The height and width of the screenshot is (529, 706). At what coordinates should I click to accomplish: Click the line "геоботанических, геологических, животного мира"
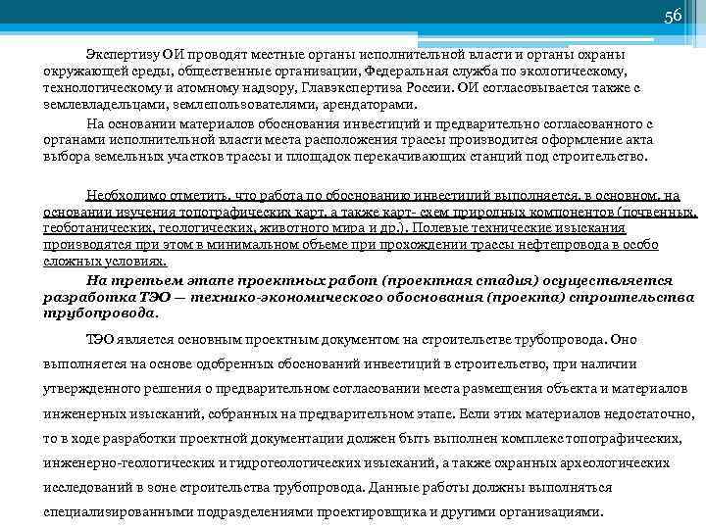tap(334, 228)
